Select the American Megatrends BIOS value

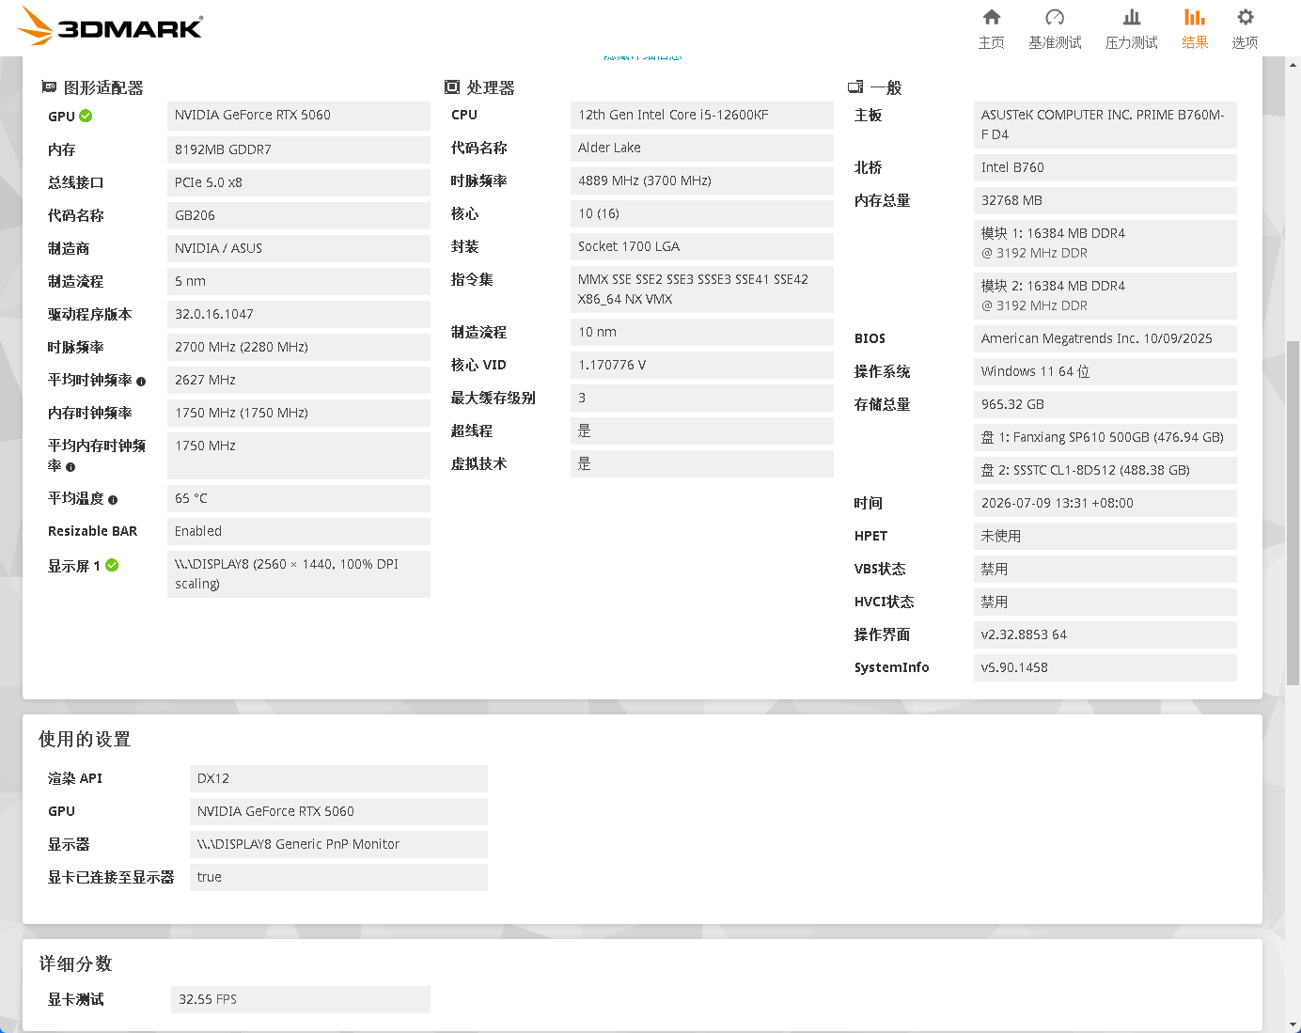pos(1105,338)
